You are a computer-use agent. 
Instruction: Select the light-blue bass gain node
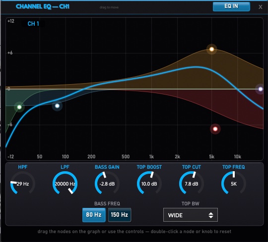click(x=57, y=106)
